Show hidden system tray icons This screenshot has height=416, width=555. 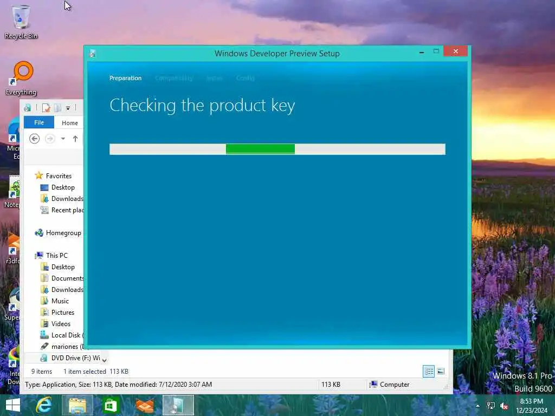477,406
